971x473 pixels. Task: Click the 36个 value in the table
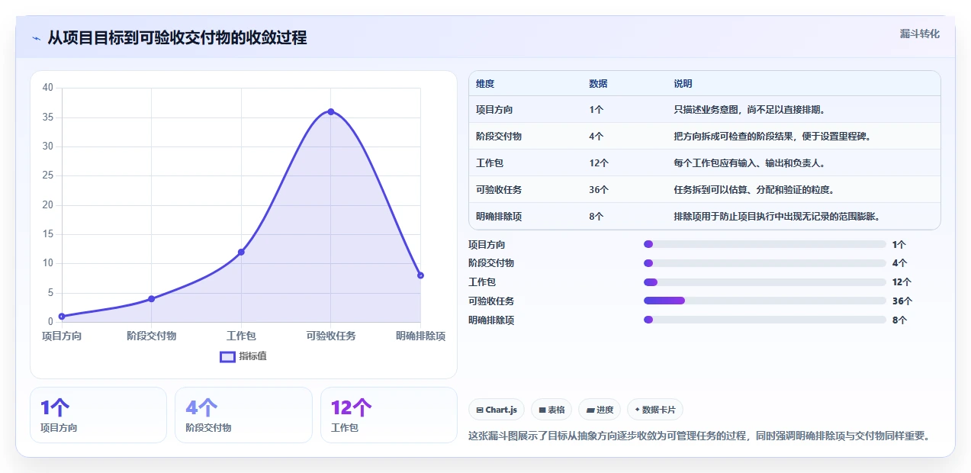pos(599,190)
